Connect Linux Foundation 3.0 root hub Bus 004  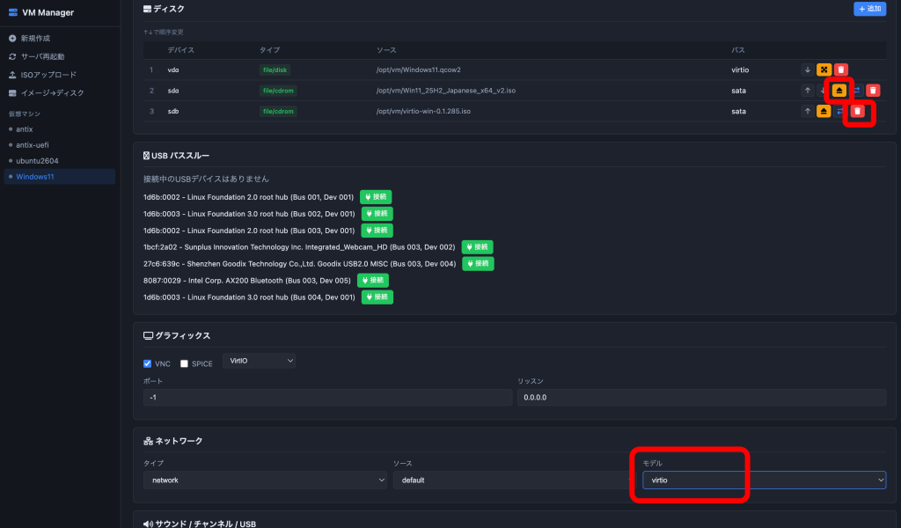click(377, 297)
